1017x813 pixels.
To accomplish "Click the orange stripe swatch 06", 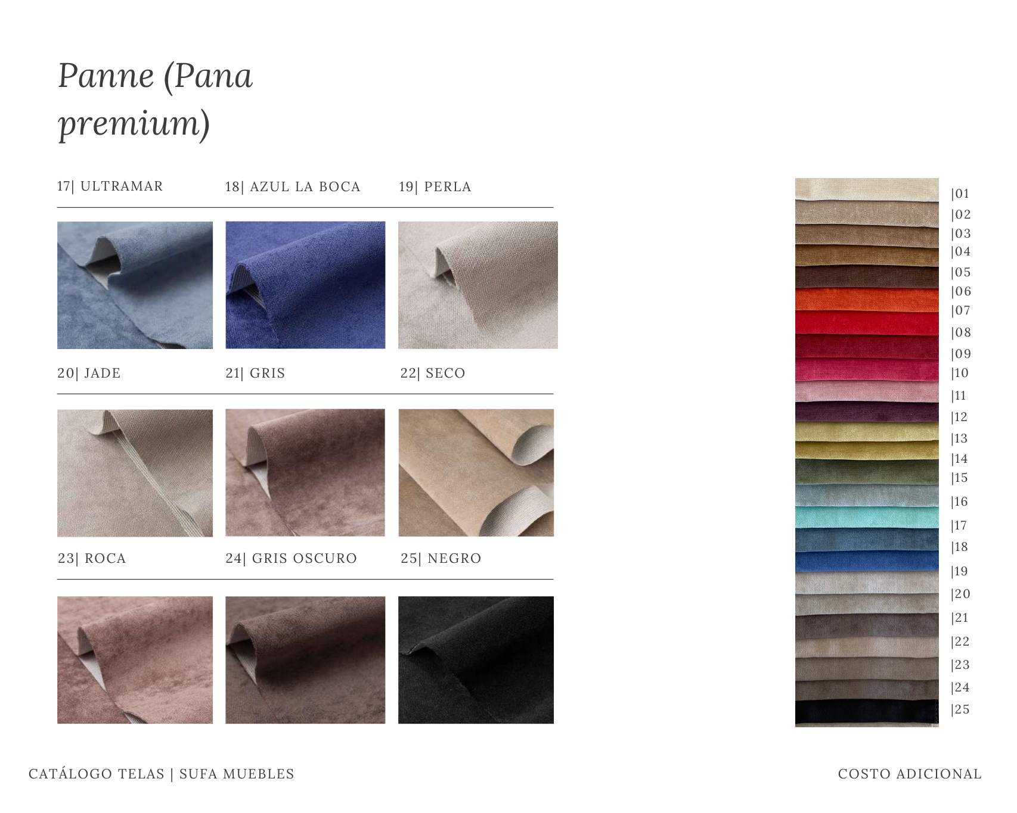I will [867, 300].
